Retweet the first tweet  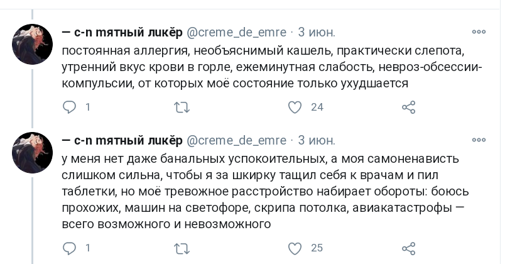[181, 107]
